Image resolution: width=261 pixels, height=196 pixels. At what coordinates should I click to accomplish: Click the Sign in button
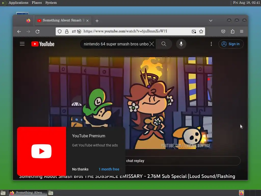tap(231, 44)
